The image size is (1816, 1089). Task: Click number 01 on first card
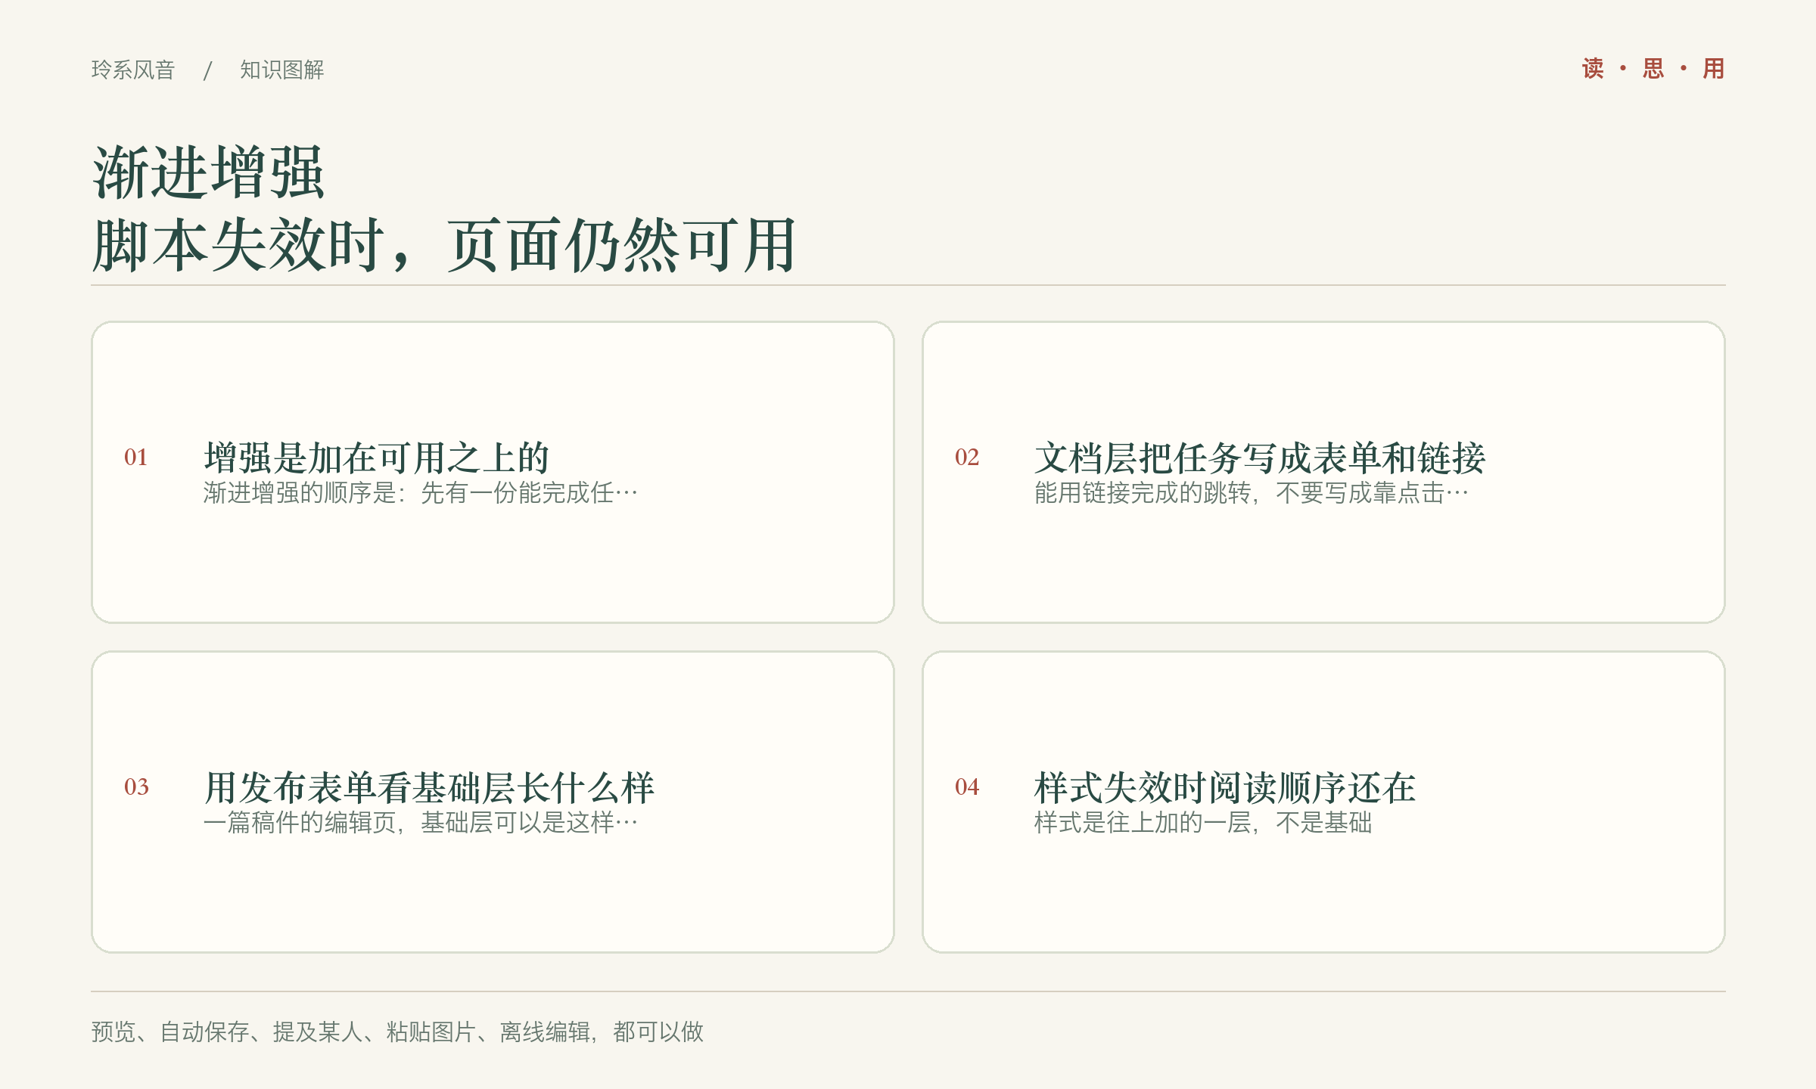[136, 457]
